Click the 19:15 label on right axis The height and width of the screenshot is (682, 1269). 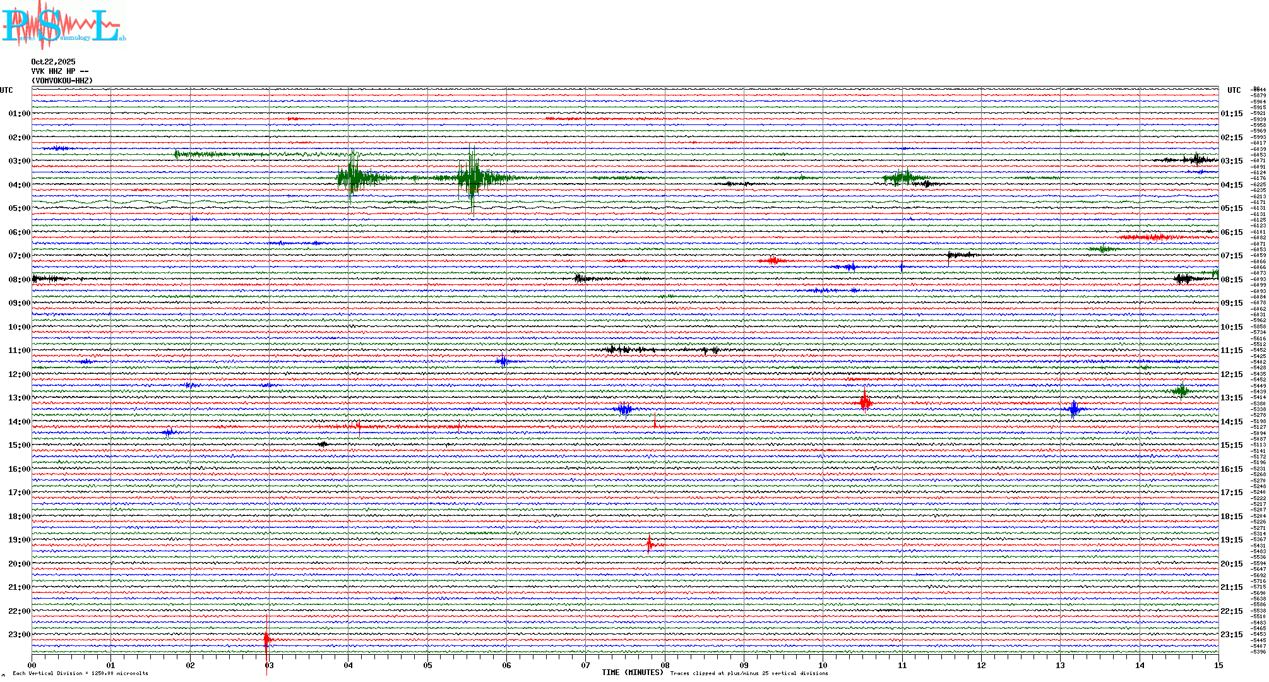click(x=1231, y=540)
